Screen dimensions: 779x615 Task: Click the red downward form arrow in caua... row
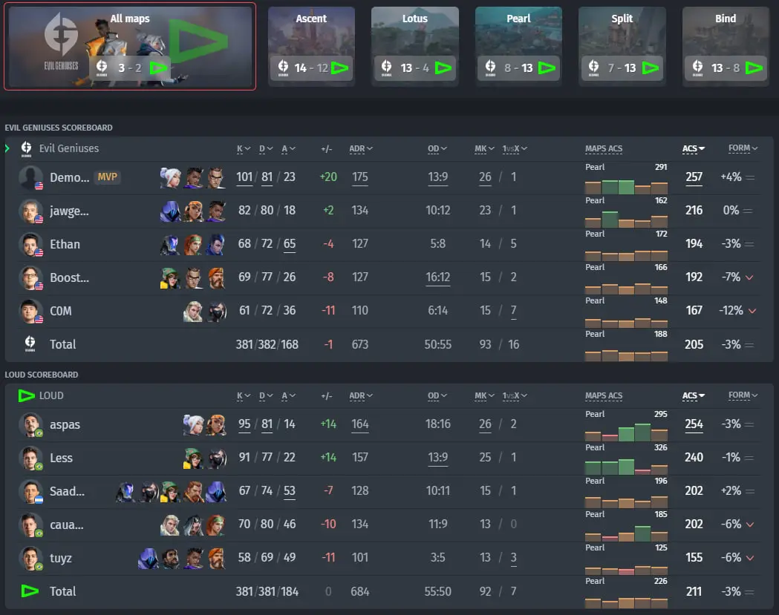coord(750,524)
